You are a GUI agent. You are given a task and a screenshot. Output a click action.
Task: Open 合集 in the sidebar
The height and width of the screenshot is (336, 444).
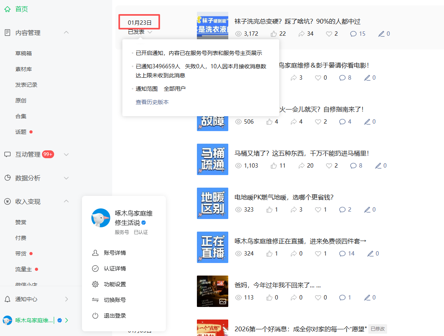pyautogui.click(x=21, y=116)
